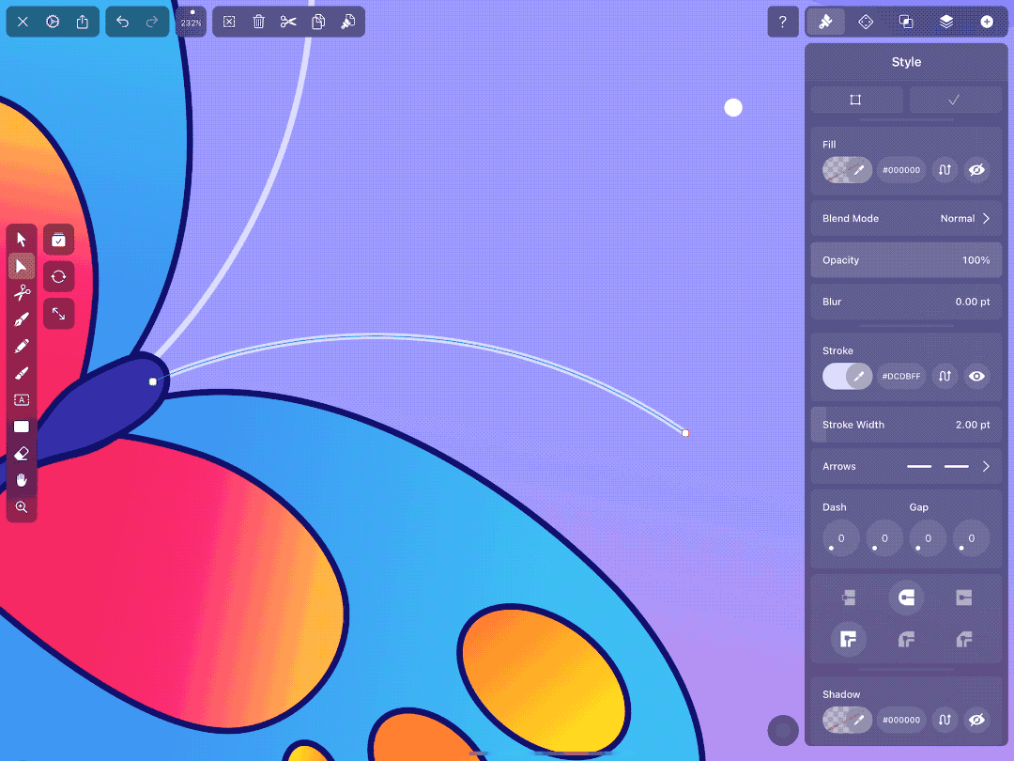
Task: Select the square cap stroke style
Action: [x=963, y=598]
